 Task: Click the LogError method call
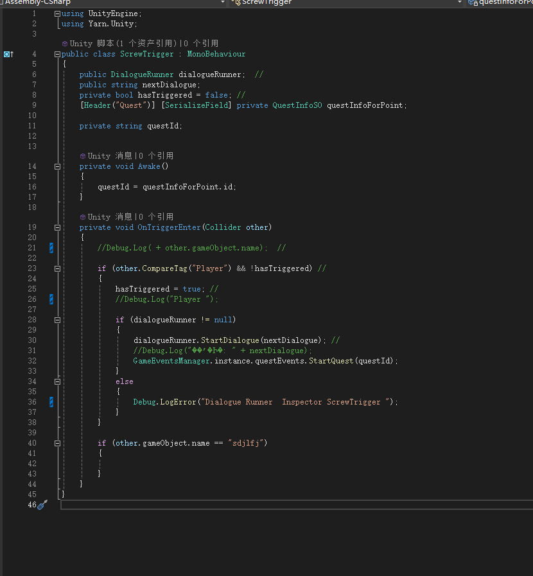pos(178,402)
